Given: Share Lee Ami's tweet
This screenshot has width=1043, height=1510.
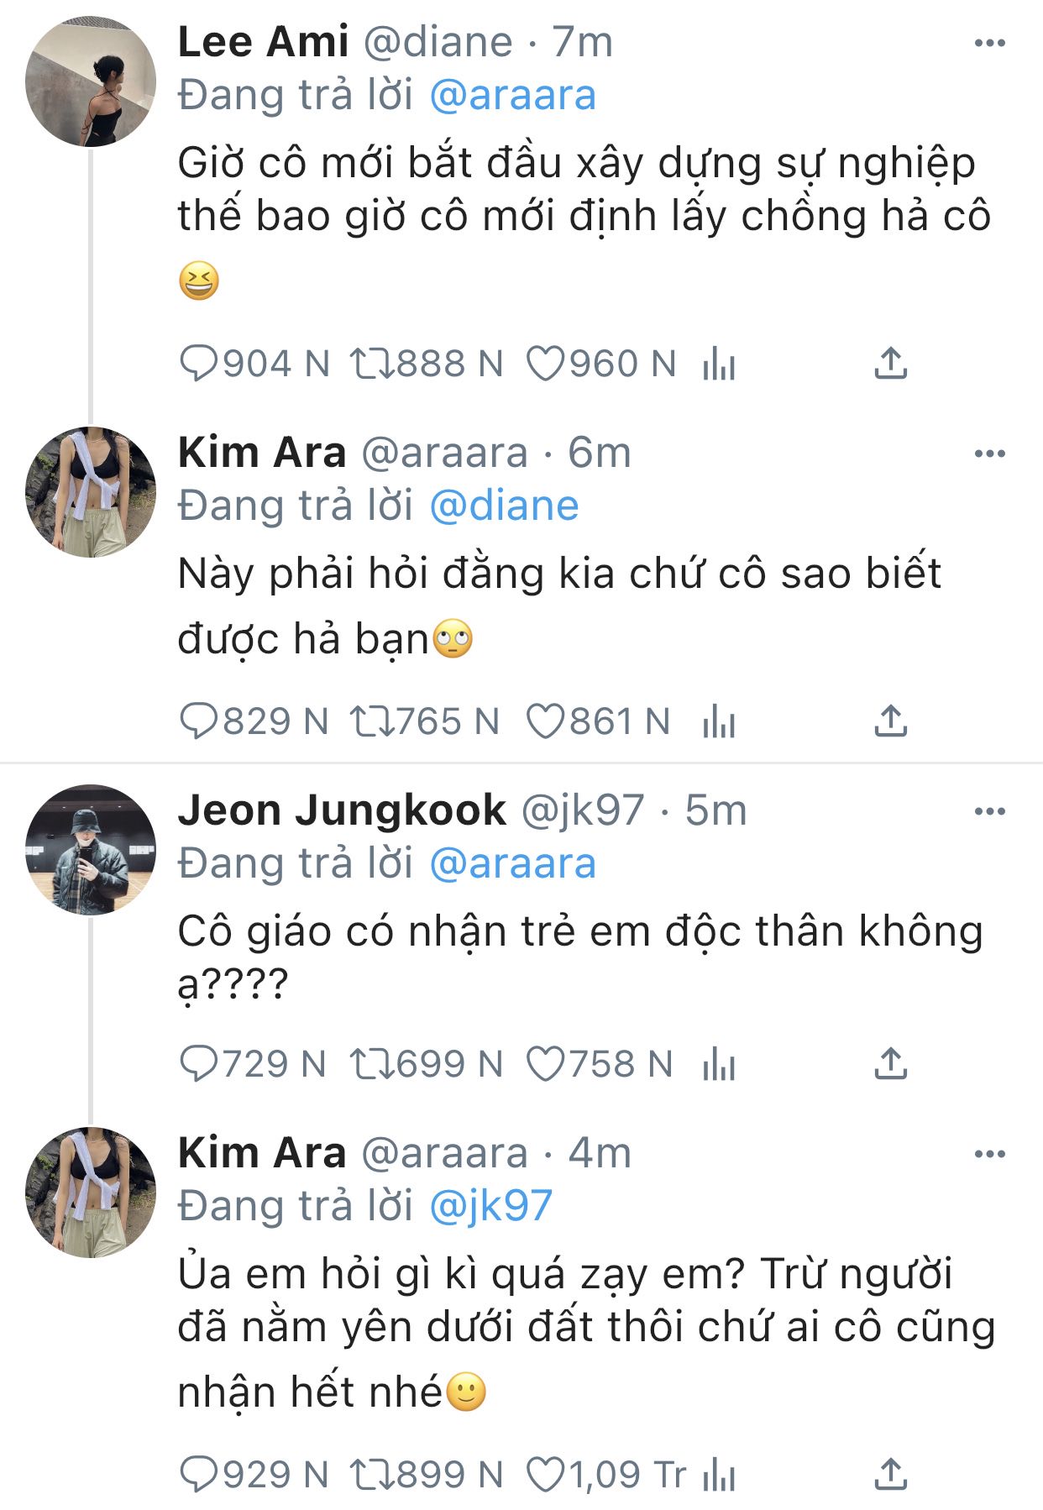Looking at the screenshot, I should 890,364.
